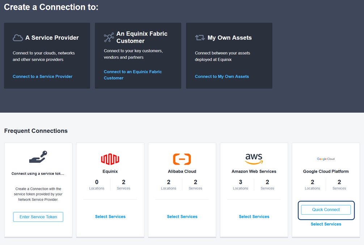
Task: Click the red Equinix logo
Action: point(110,159)
